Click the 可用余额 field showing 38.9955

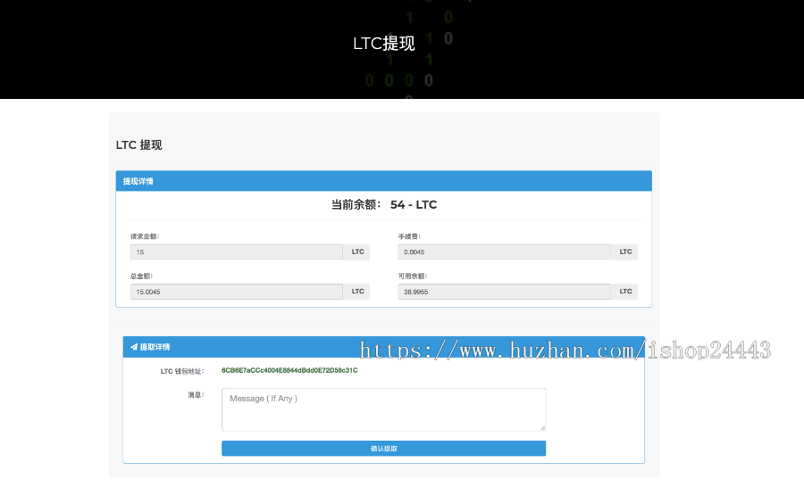pos(504,292)
